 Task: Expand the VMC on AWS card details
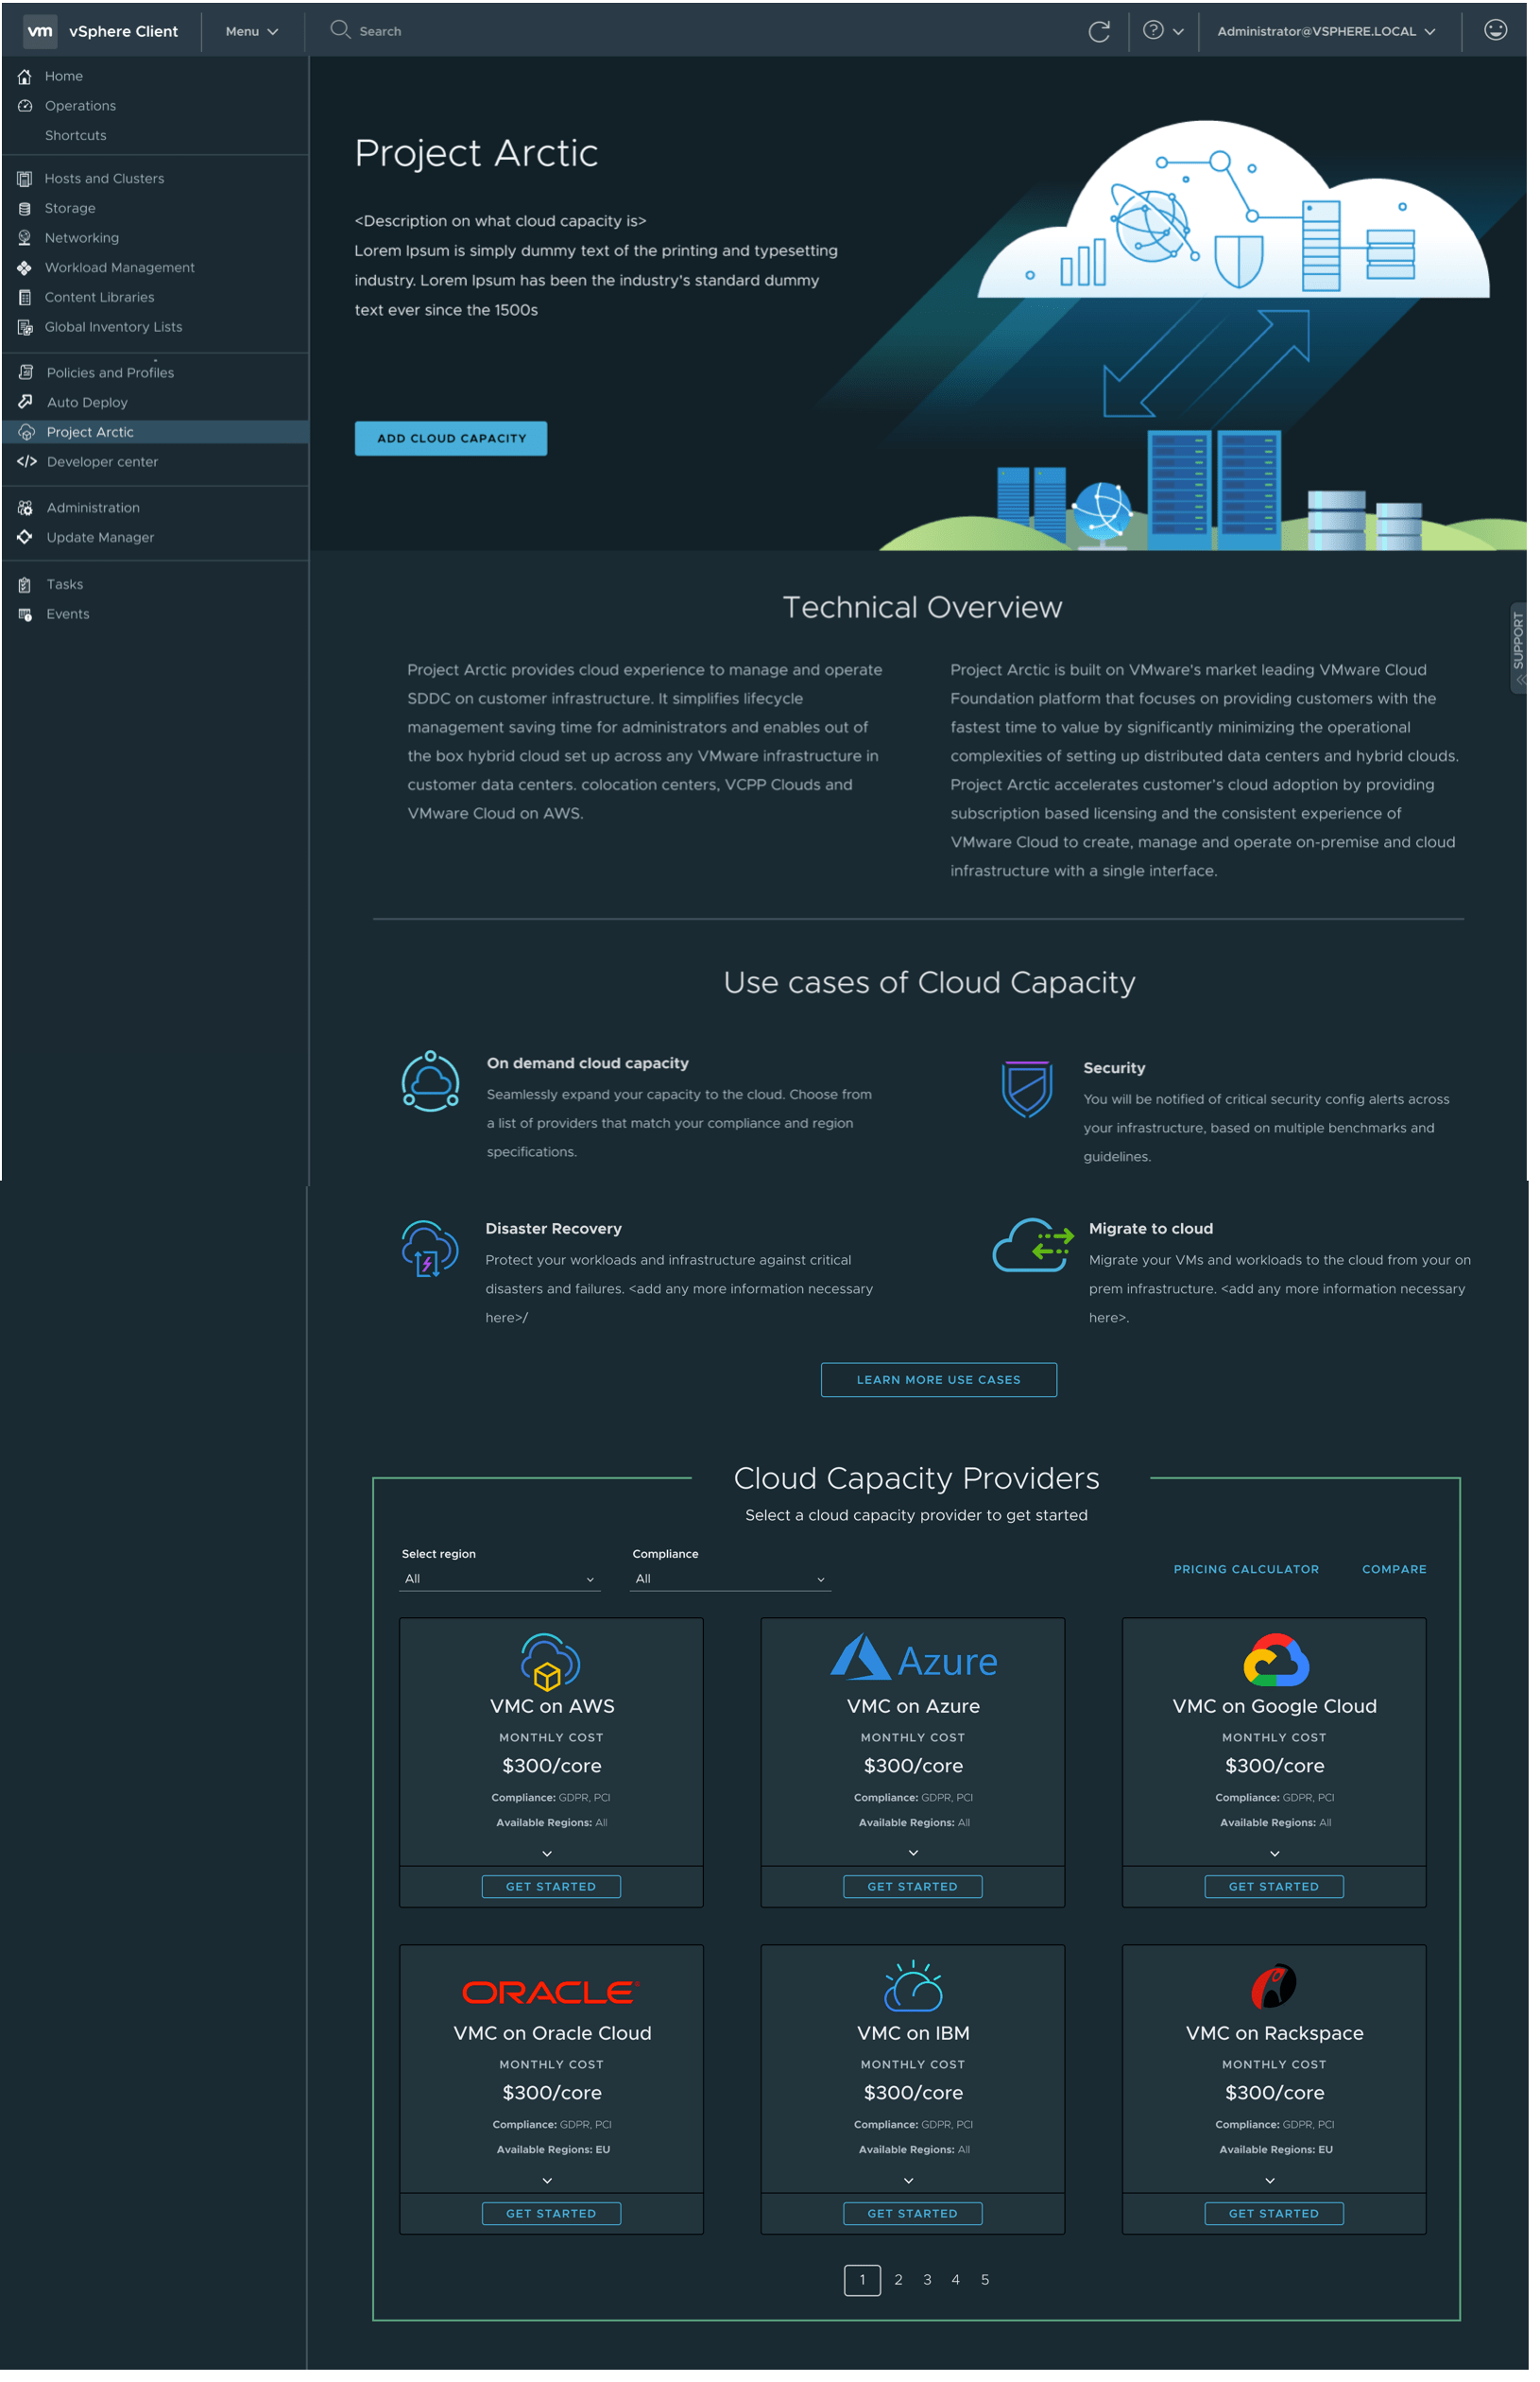click(550, 1865)
